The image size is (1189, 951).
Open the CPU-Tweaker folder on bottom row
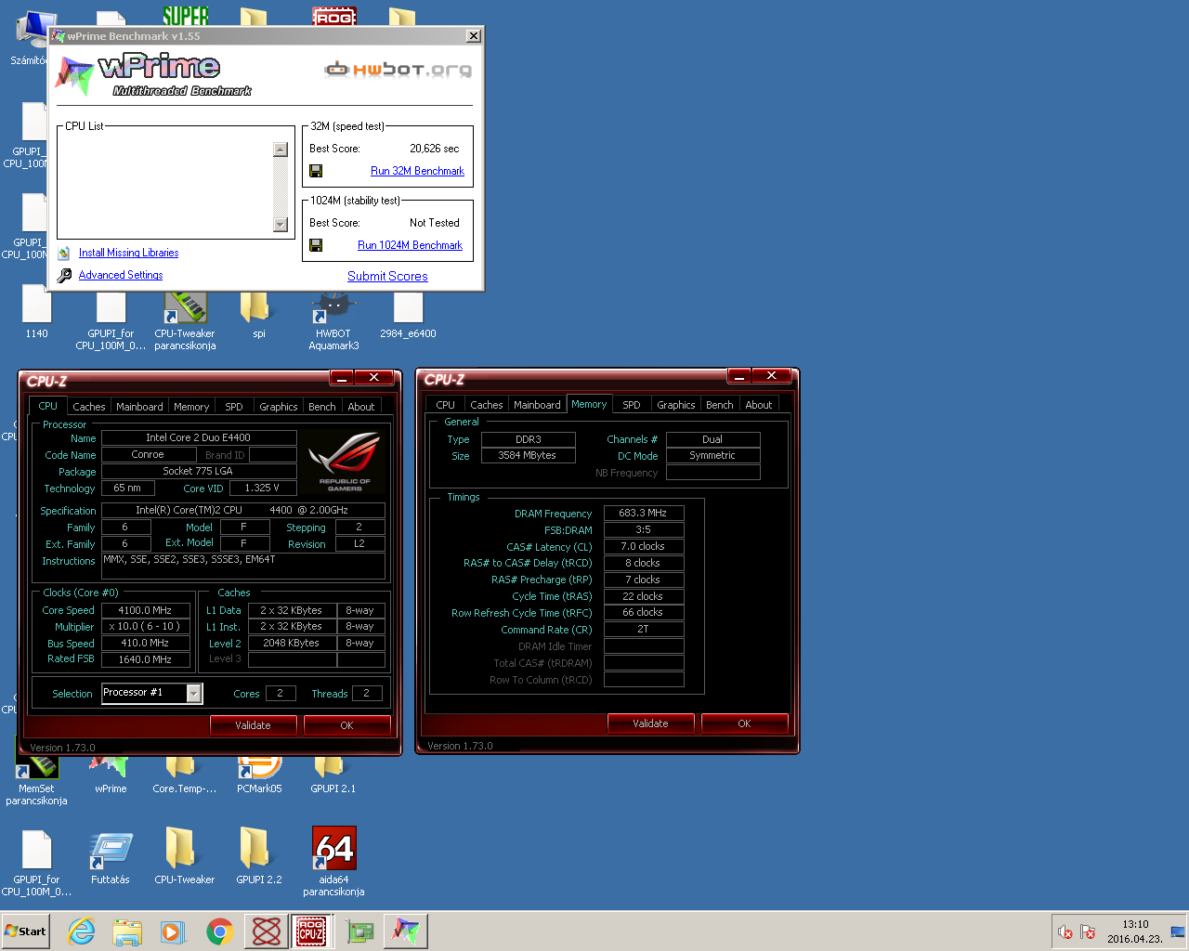[x=185, y=856]
